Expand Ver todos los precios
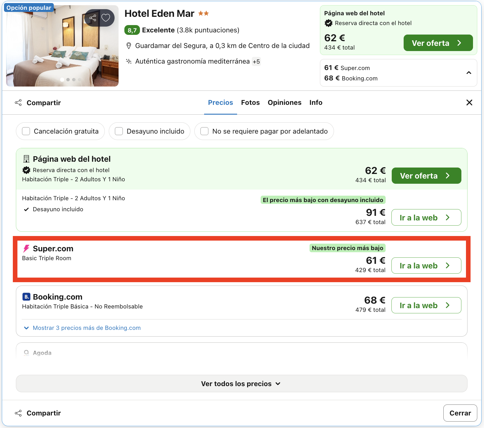Image resolution: width=484 pixels, height=428 pixels. pyautogui.click(x=241, y=384)
